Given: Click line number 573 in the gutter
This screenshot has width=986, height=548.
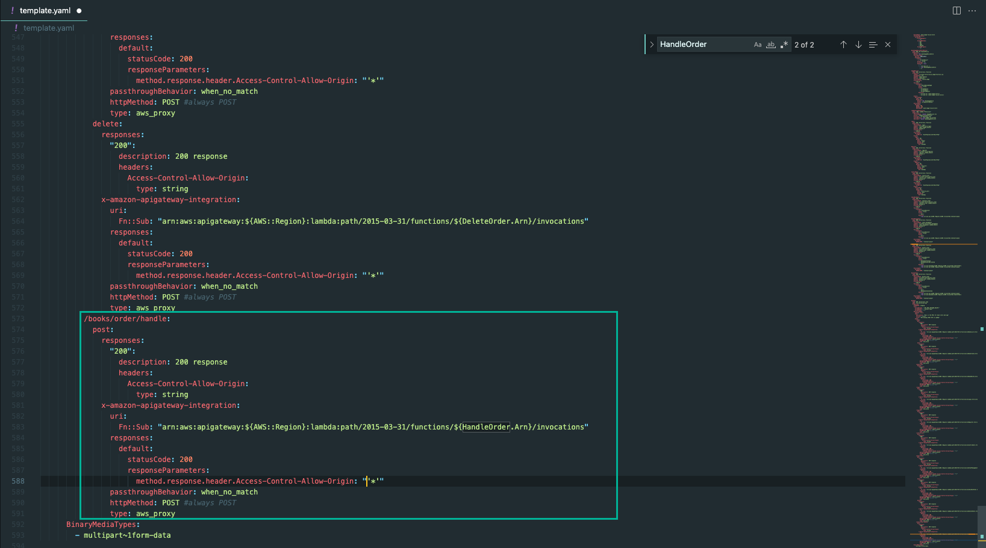Looking at the screenshot, I should click(18, 319).
